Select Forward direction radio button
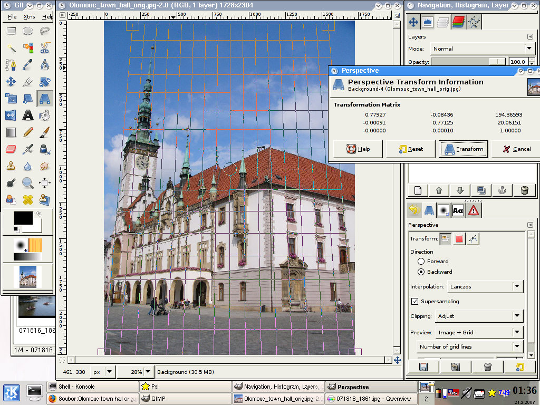 click(x=421, y=261)
